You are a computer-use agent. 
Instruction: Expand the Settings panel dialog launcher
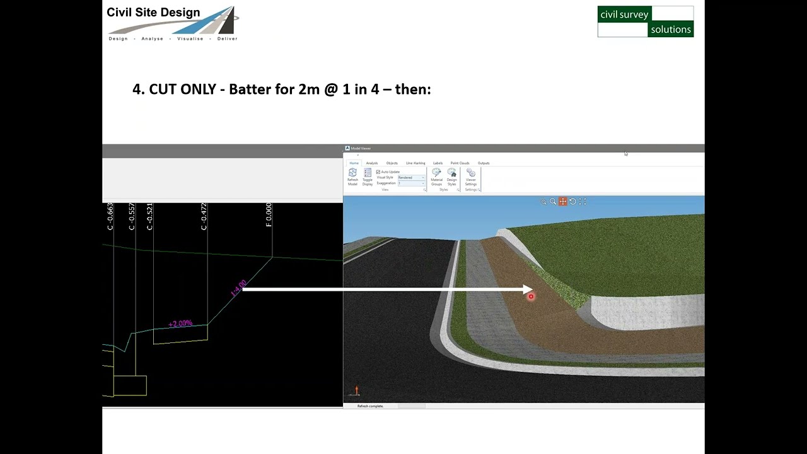tap(479, 190)
